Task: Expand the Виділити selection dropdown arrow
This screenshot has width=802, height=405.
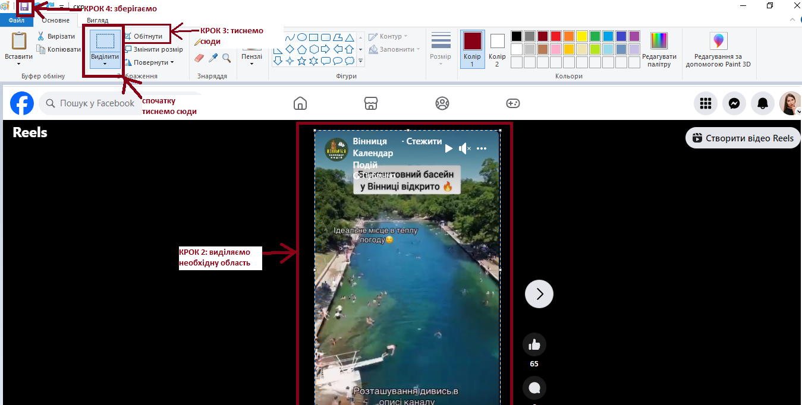Action: click(x=105, y=64)
